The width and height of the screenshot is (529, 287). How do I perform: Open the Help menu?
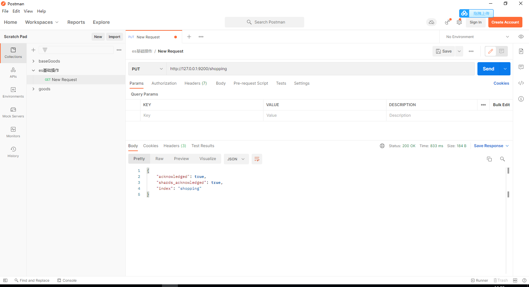coord(41,11)
